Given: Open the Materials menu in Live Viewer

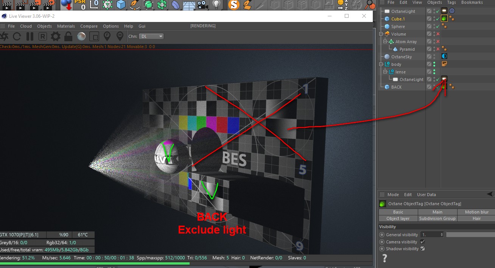Looking at the screenshot, I should click(x=66, y=26).
